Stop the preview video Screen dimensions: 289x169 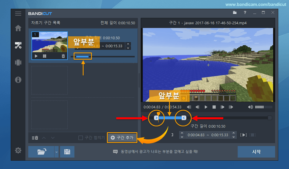pyautogui.click(x=214, y=107)
